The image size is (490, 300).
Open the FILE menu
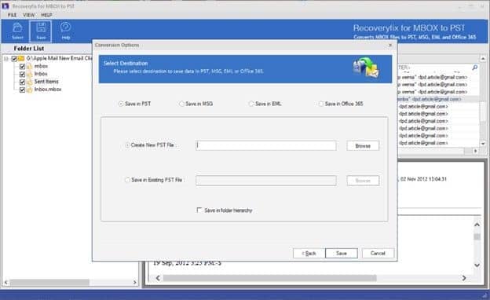(x=13, y=15)
